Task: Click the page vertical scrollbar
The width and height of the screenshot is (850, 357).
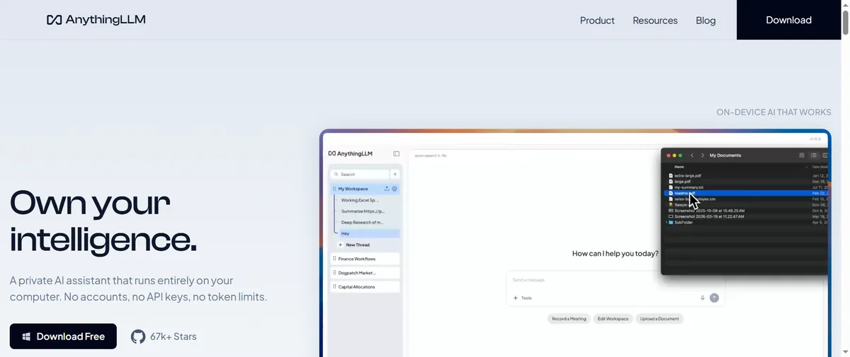Action: coord(845,178)
